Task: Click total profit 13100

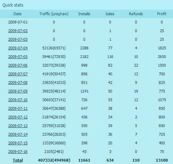Action: 162,160
